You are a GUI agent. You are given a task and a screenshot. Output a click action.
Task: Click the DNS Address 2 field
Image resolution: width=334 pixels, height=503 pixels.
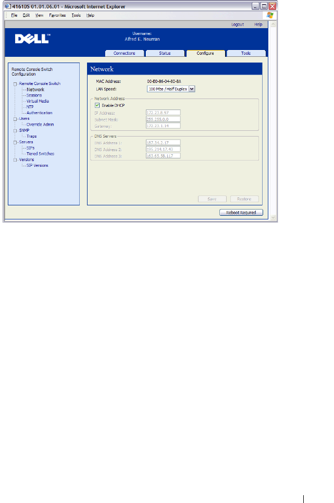pos(163,149)
